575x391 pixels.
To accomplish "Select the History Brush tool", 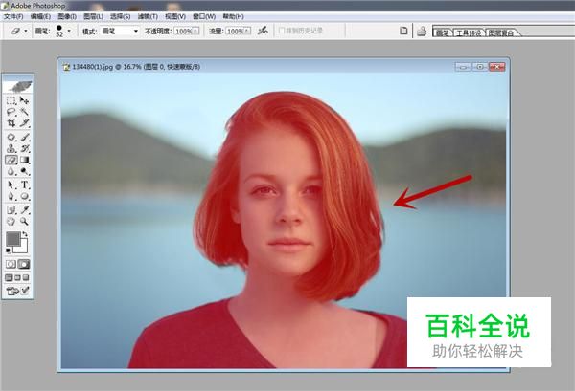I will tap(24, 148).
